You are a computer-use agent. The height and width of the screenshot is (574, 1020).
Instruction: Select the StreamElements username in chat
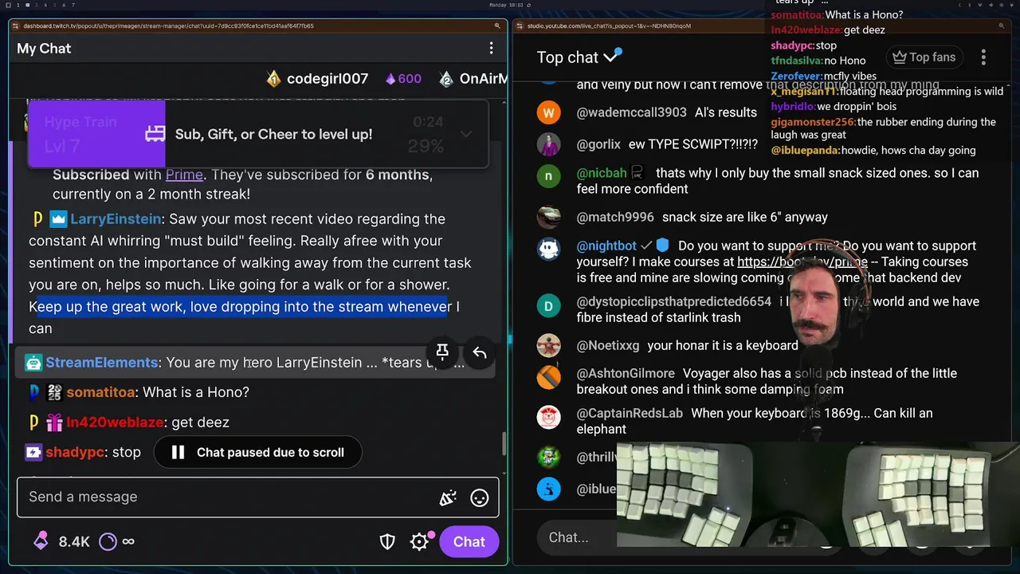pos(101,363)
